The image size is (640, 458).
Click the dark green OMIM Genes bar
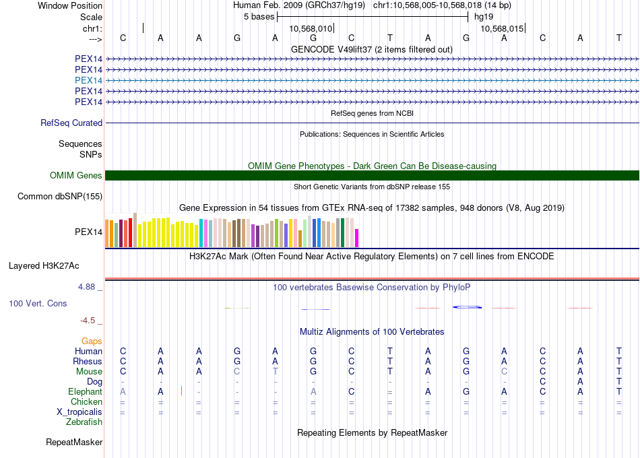pos(372,176)
